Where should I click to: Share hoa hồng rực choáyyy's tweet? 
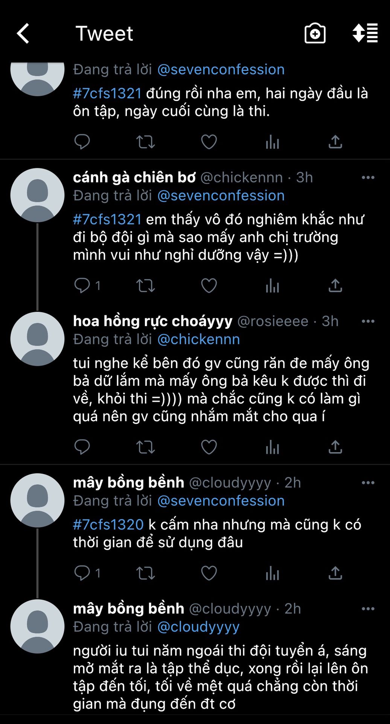coord(335,447)
